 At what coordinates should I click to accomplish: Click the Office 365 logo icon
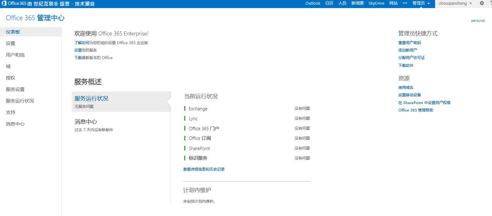[x=4, y=3]
